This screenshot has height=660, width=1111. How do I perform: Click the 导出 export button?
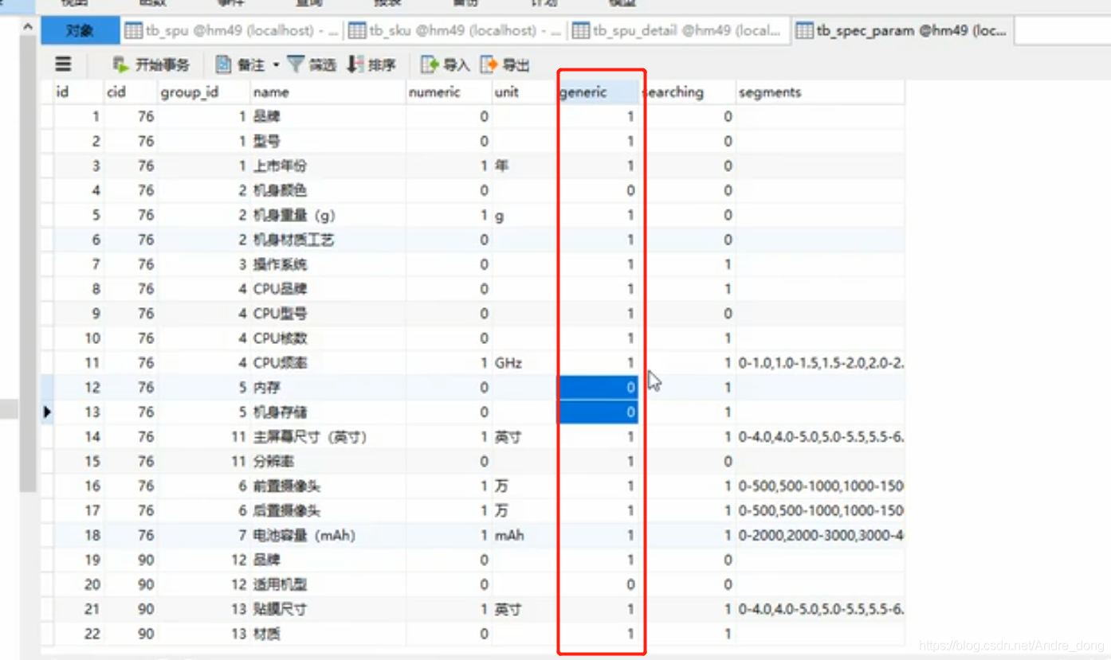coord(505,64)
